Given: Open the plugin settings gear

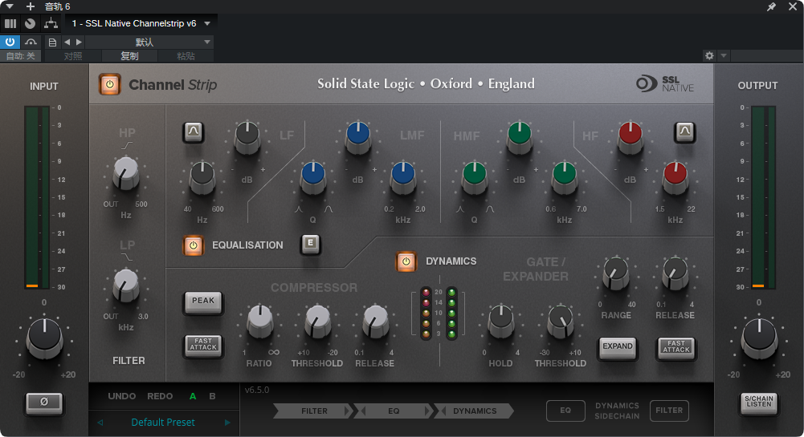Looking at the screenshot, I should pyautogui.click(x=709, y=55).
